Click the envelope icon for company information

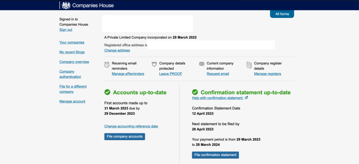202,64
